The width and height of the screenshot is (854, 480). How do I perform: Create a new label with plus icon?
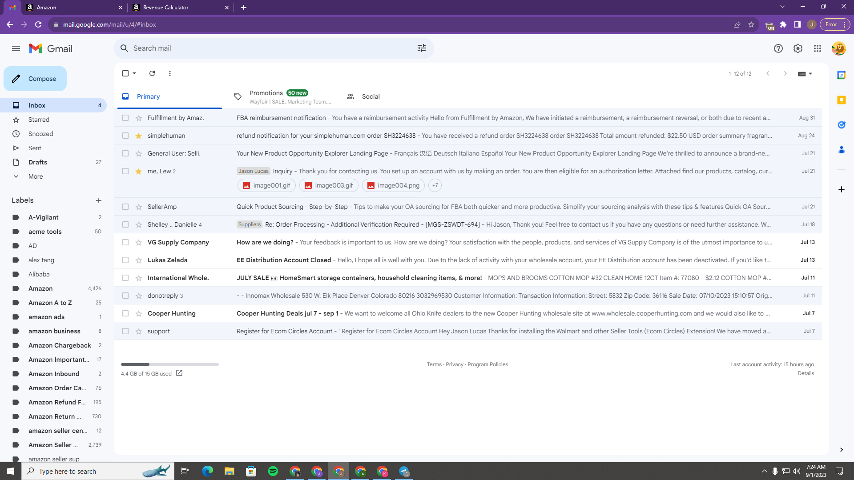99,200
